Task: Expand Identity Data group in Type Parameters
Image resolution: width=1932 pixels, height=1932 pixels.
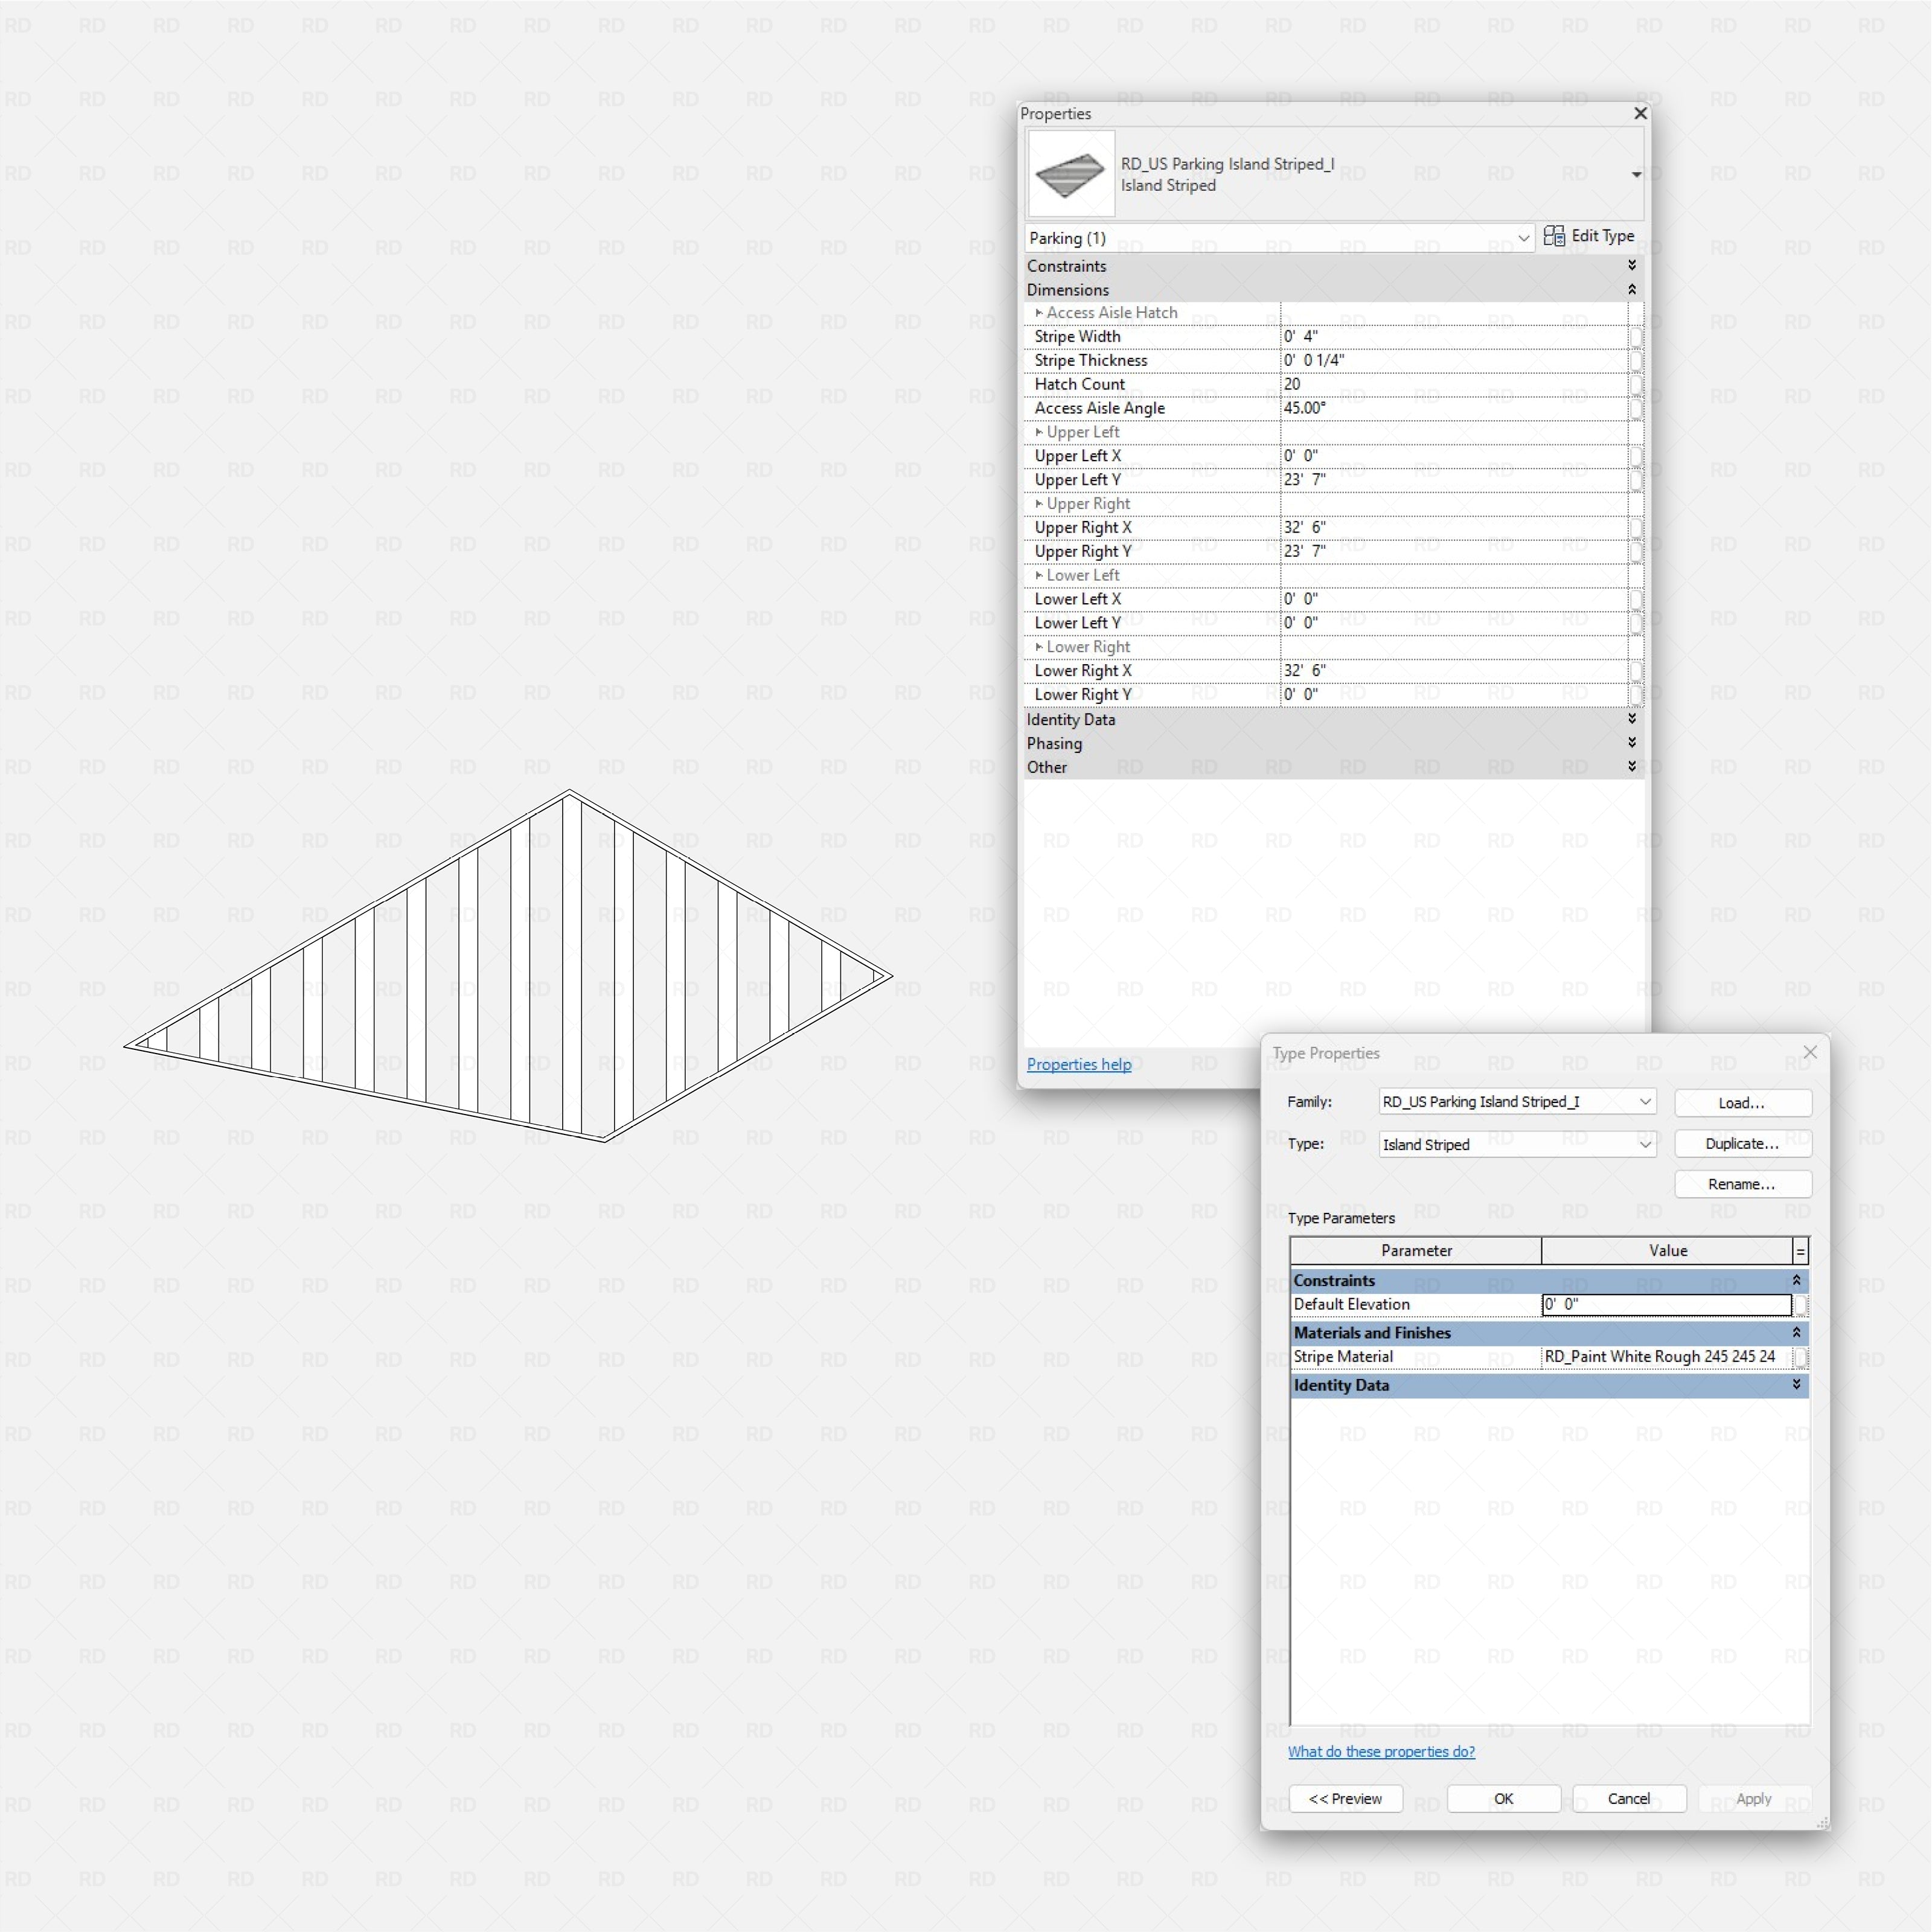Action: click(1796, 1385)
